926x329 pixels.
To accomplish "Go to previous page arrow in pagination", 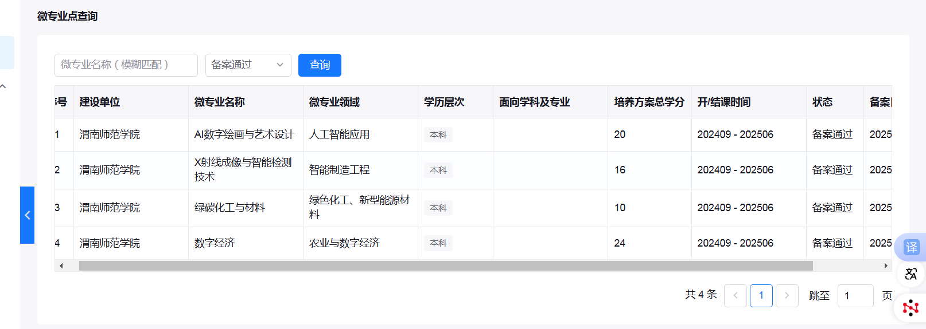I will 736,296.
